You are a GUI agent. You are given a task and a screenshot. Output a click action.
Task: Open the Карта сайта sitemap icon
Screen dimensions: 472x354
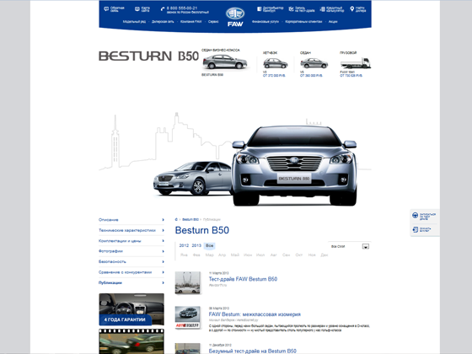[137, 9]
